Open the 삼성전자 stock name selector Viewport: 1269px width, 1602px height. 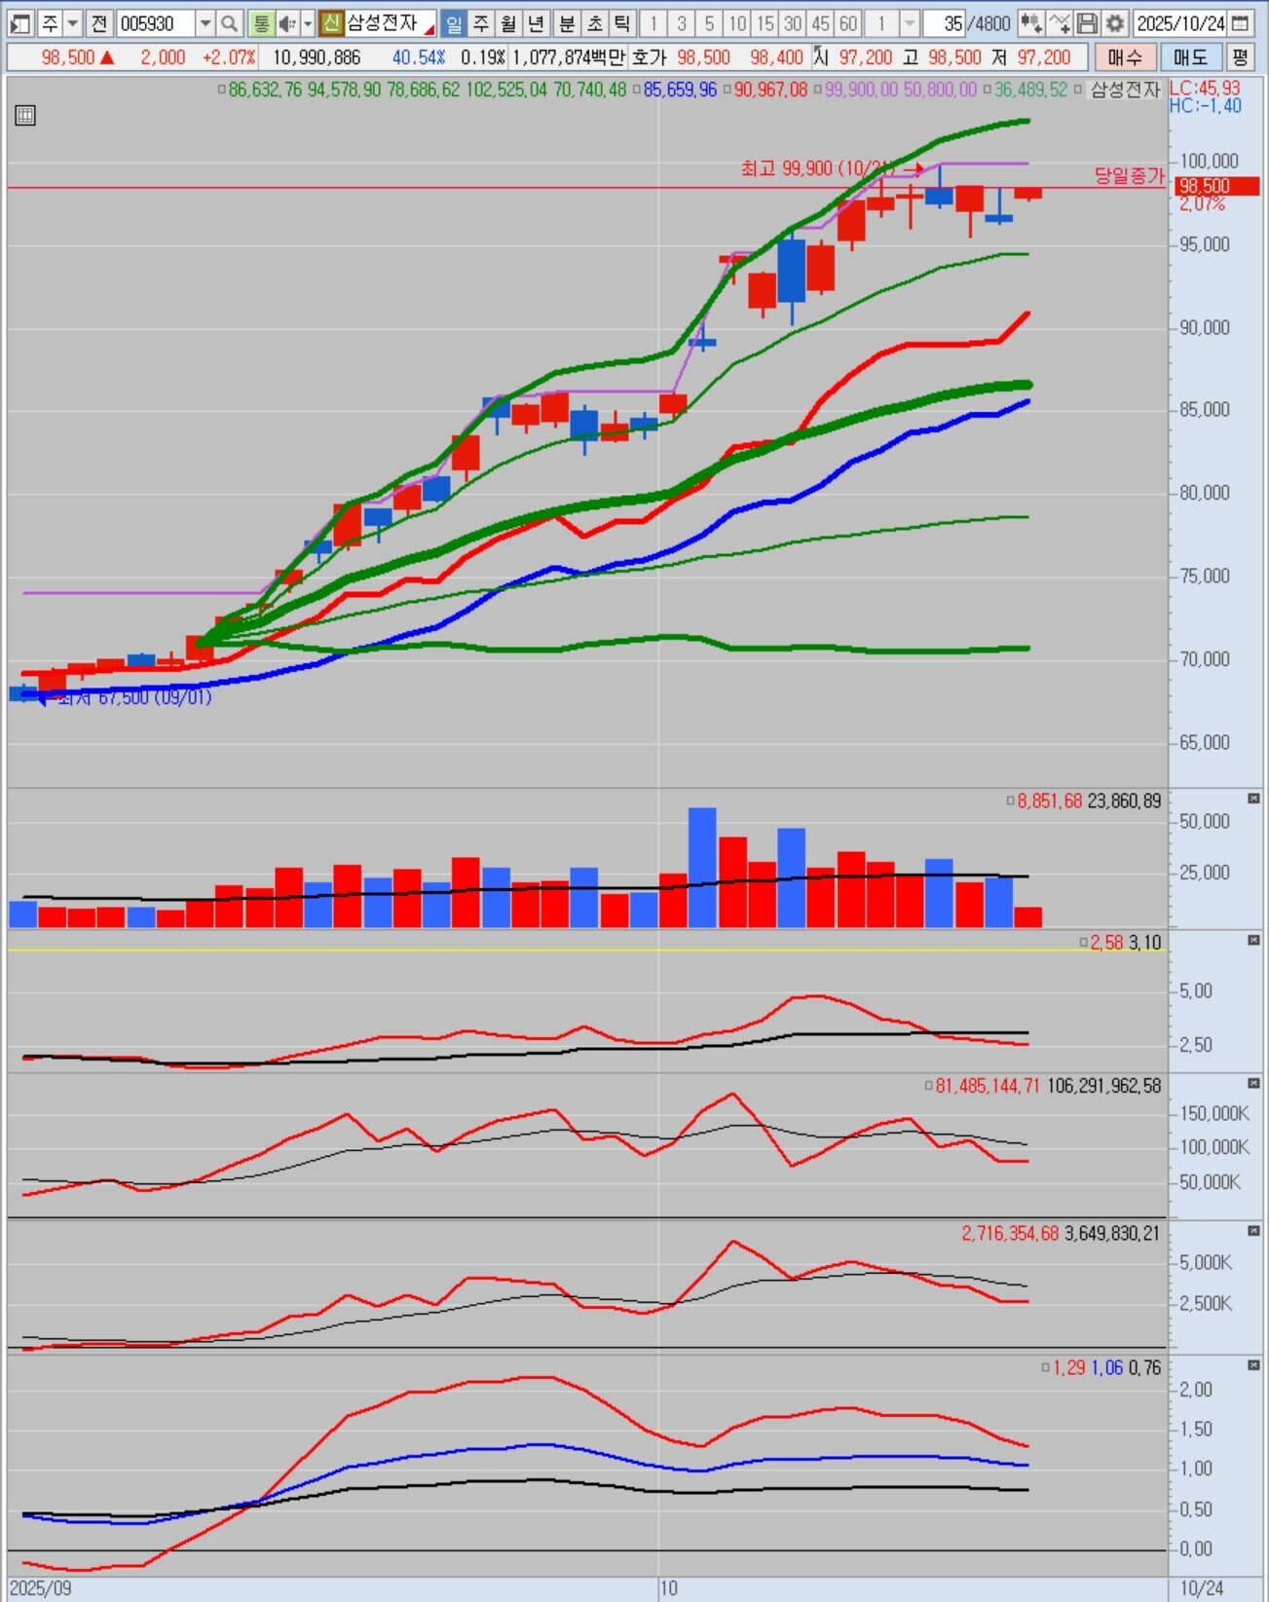click(390, 23)
